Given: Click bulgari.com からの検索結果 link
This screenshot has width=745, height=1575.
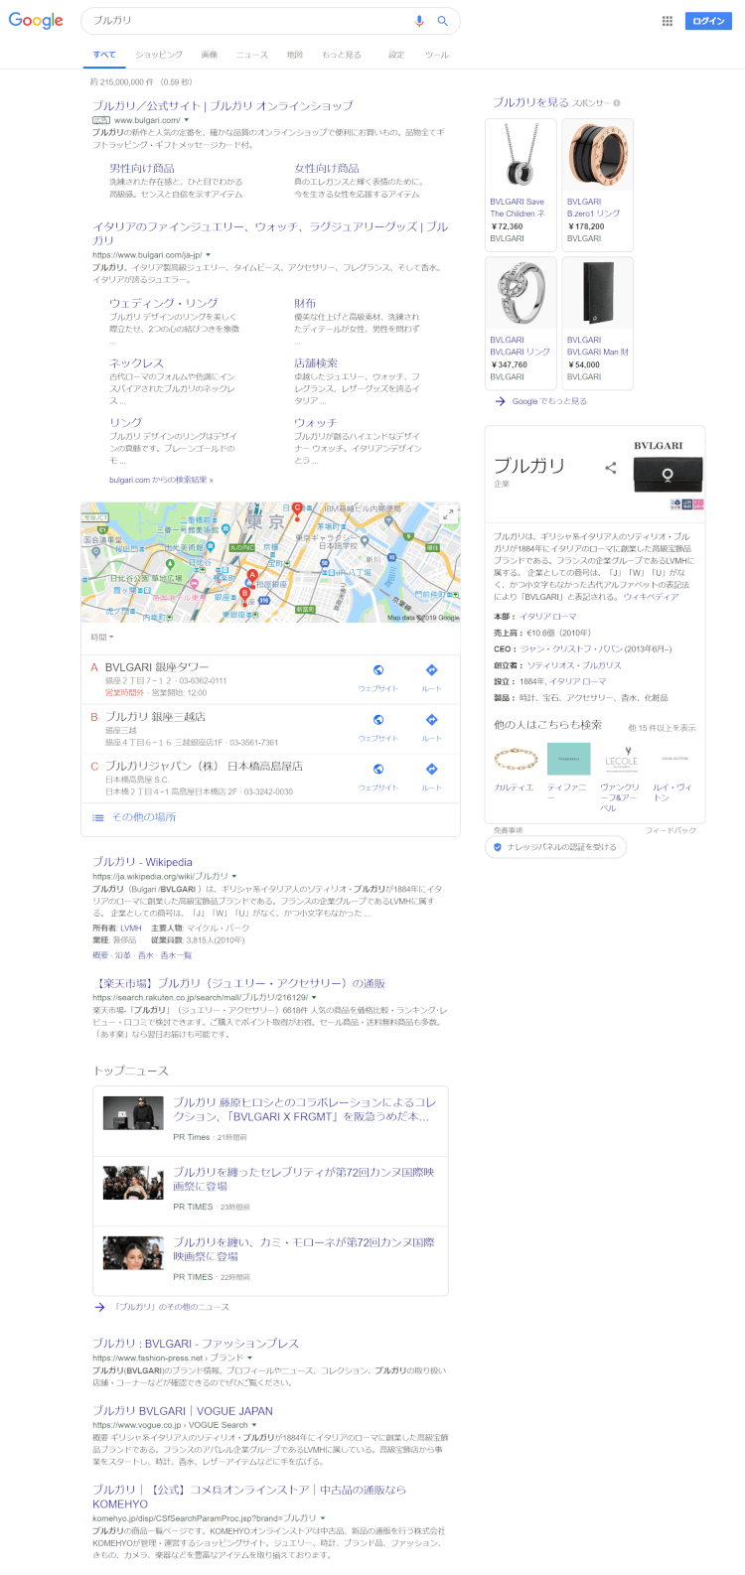Looking at the screenshot, I should coord(161,480).
